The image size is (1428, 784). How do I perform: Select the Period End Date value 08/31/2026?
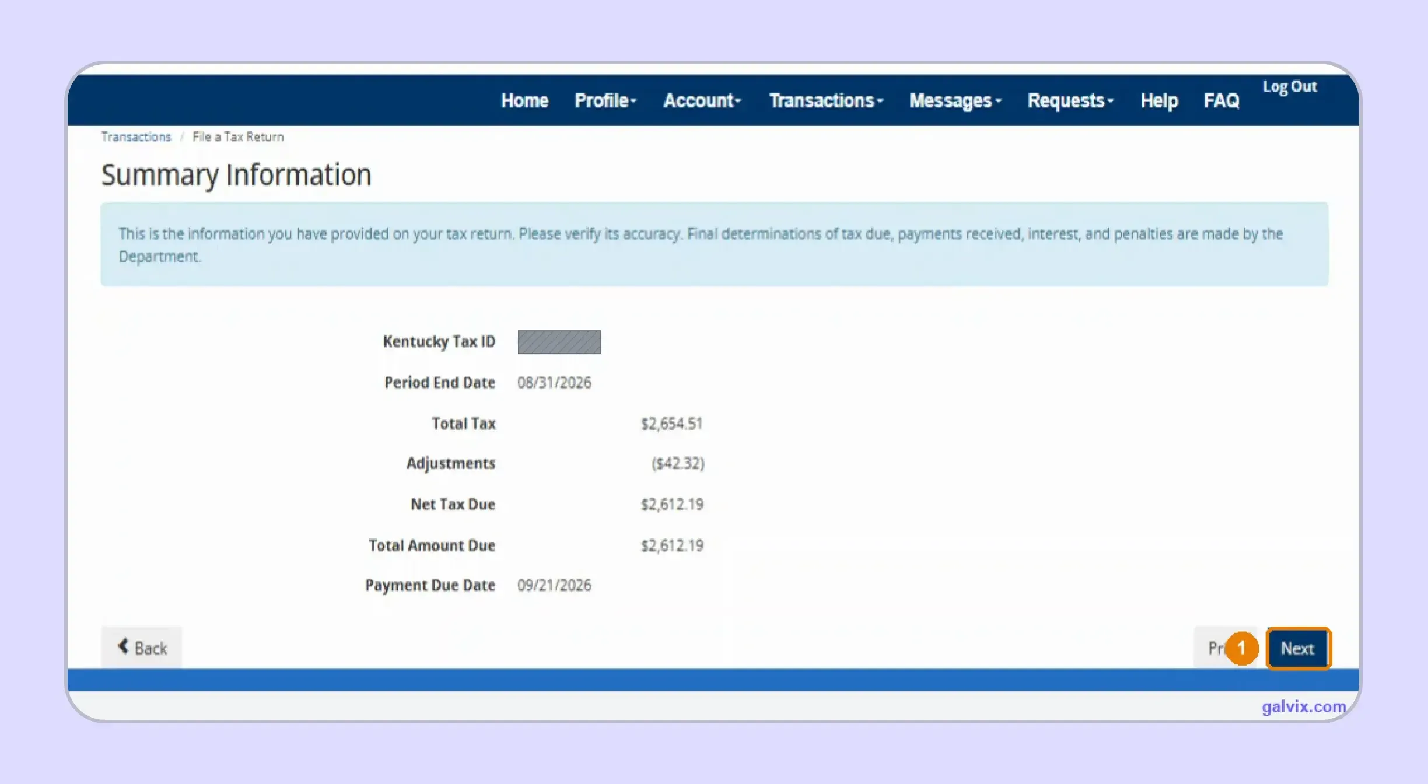pos(554,383)
